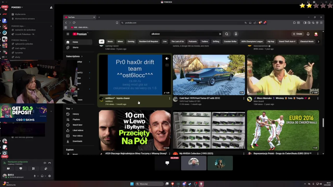Open a new browser tab
Viewport: 333px width, 187px height.
click(99, 17)
